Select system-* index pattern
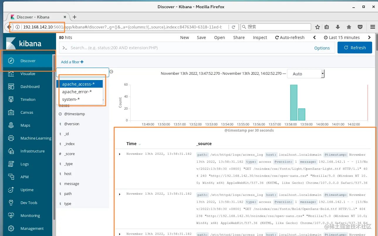 click(80, 99)
